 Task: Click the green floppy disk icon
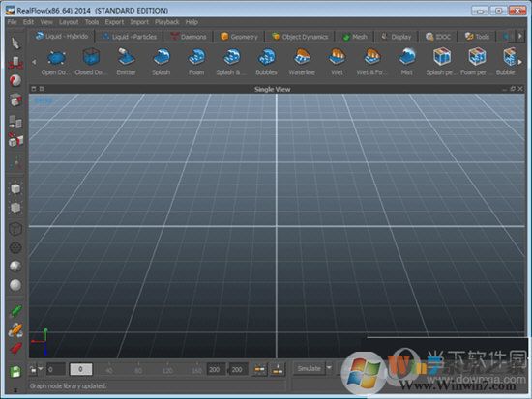point(15,372)
